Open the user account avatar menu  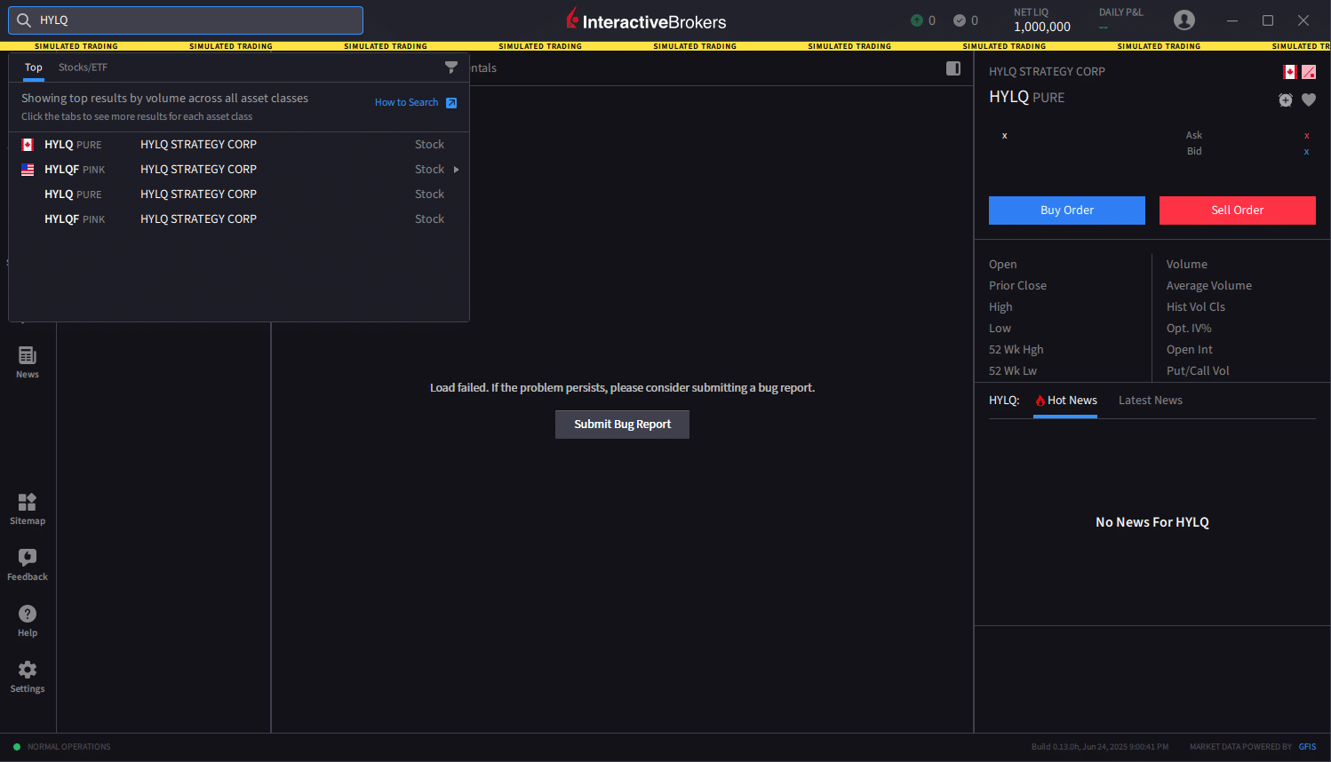1184,20
